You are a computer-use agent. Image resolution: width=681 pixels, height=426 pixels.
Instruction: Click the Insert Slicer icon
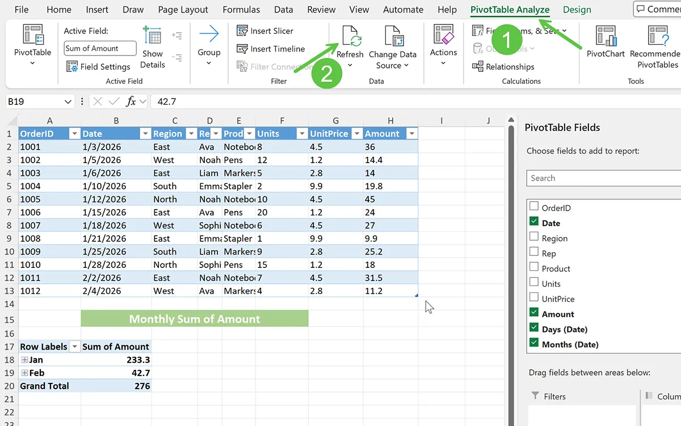tap(243, 31)
